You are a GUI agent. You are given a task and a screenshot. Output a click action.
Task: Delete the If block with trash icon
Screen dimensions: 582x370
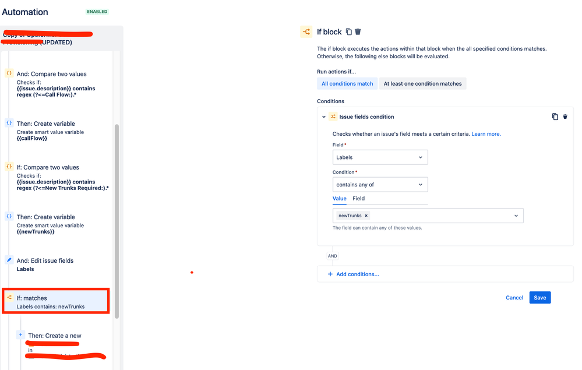(x=358, y=32)
